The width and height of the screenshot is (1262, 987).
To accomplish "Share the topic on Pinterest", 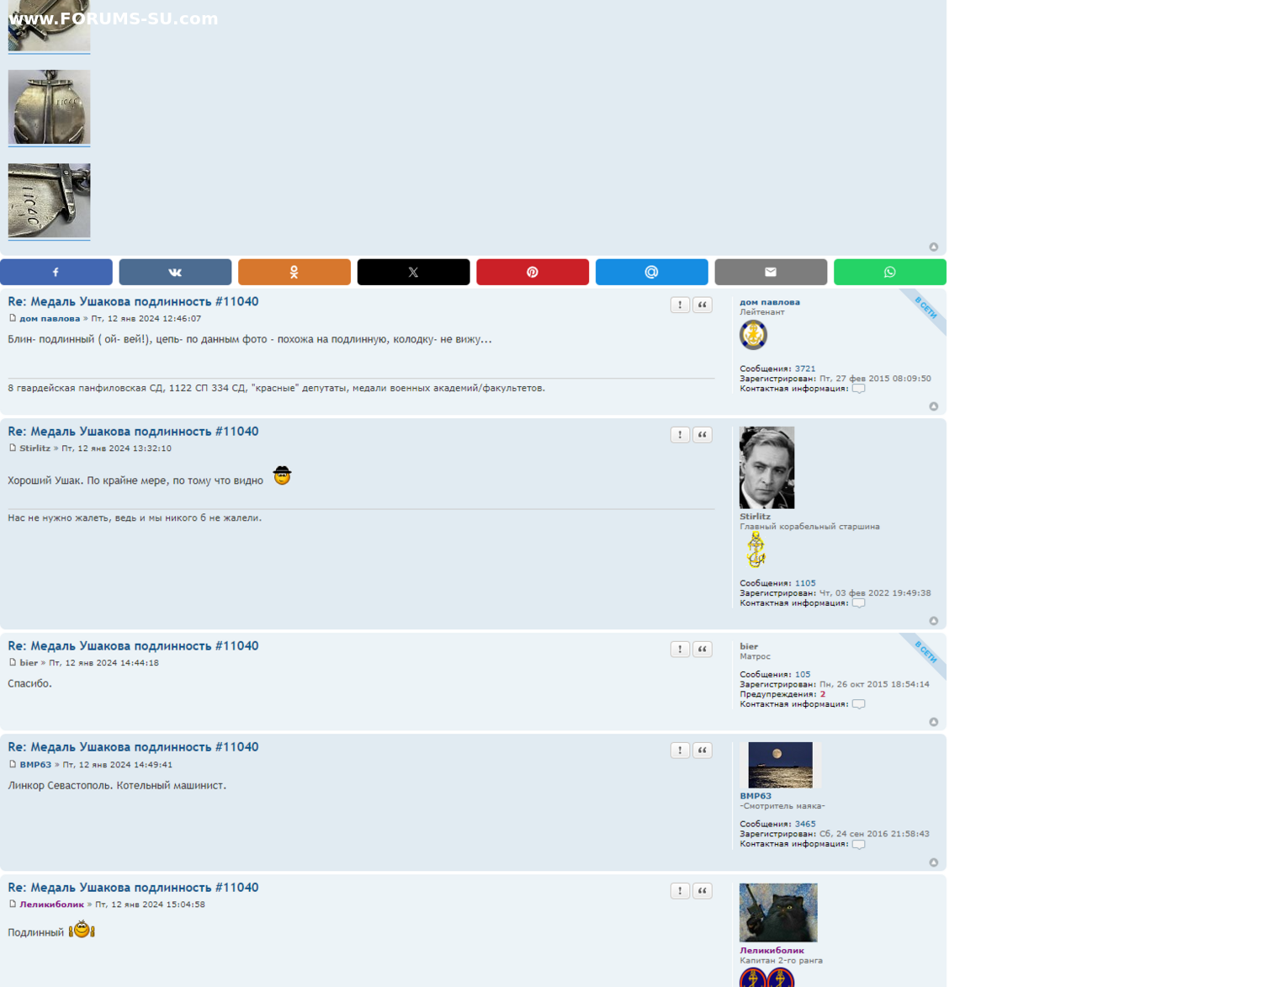I will click(x=533, y=272).
